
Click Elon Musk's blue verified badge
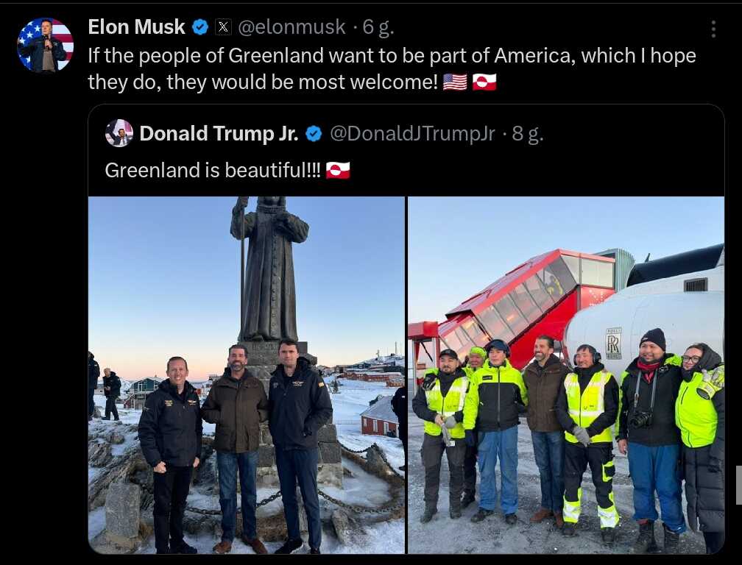tap(200, 27)
